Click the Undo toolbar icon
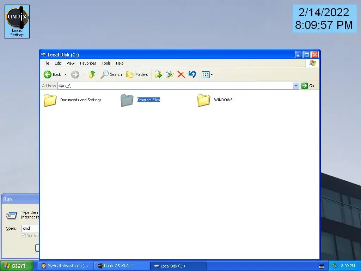 click(192, 74)
